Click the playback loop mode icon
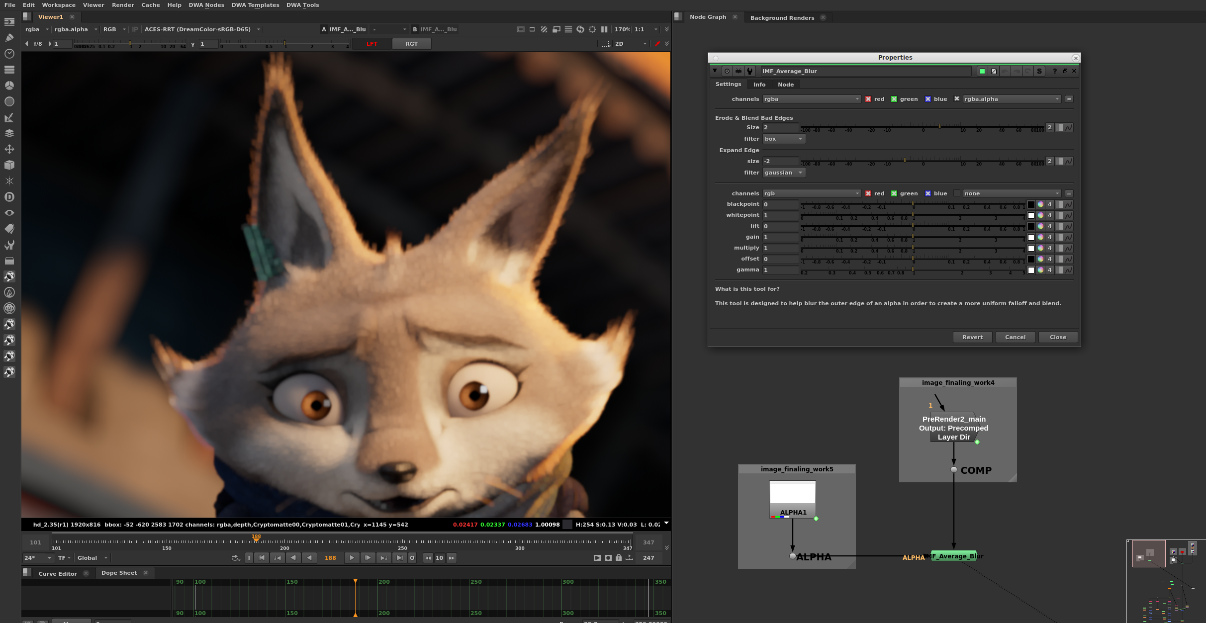1206x623 pixels. point(236,558)
